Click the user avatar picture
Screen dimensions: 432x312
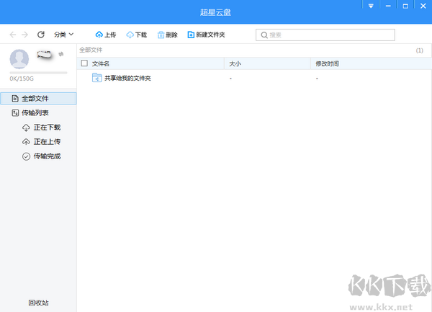20,59
